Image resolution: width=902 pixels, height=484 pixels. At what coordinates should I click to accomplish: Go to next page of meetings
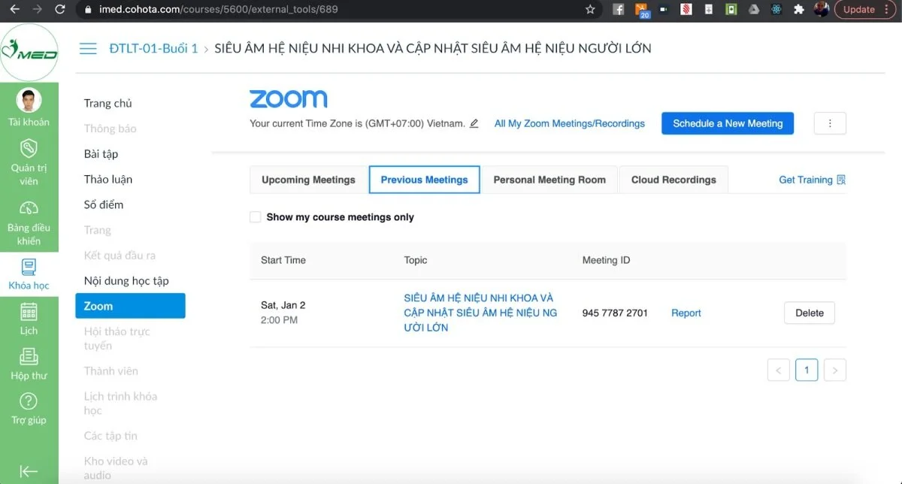point(835,370)
